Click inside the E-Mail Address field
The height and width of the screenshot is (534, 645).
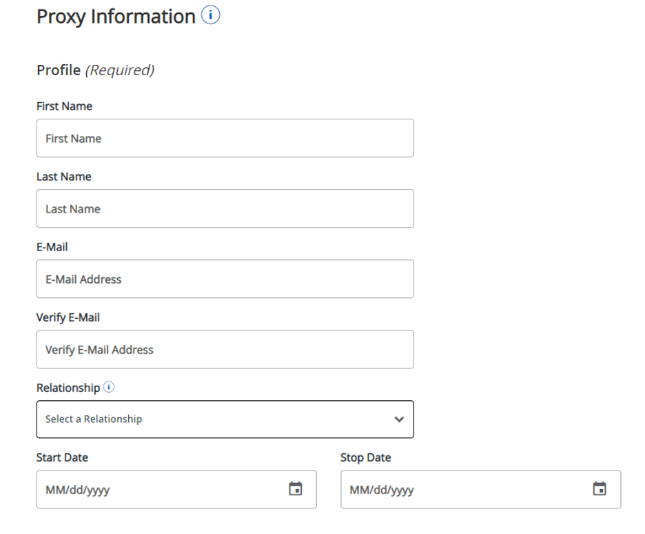tap(225, 279)
